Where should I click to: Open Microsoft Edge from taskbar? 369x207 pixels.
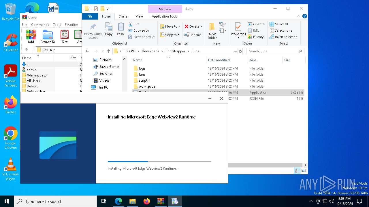pos(118,201)
